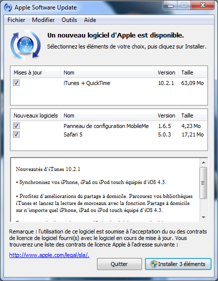This screenshot has height=281, width=218.
Task: Close the Apple Software Update window
Action: pos(202,5)
